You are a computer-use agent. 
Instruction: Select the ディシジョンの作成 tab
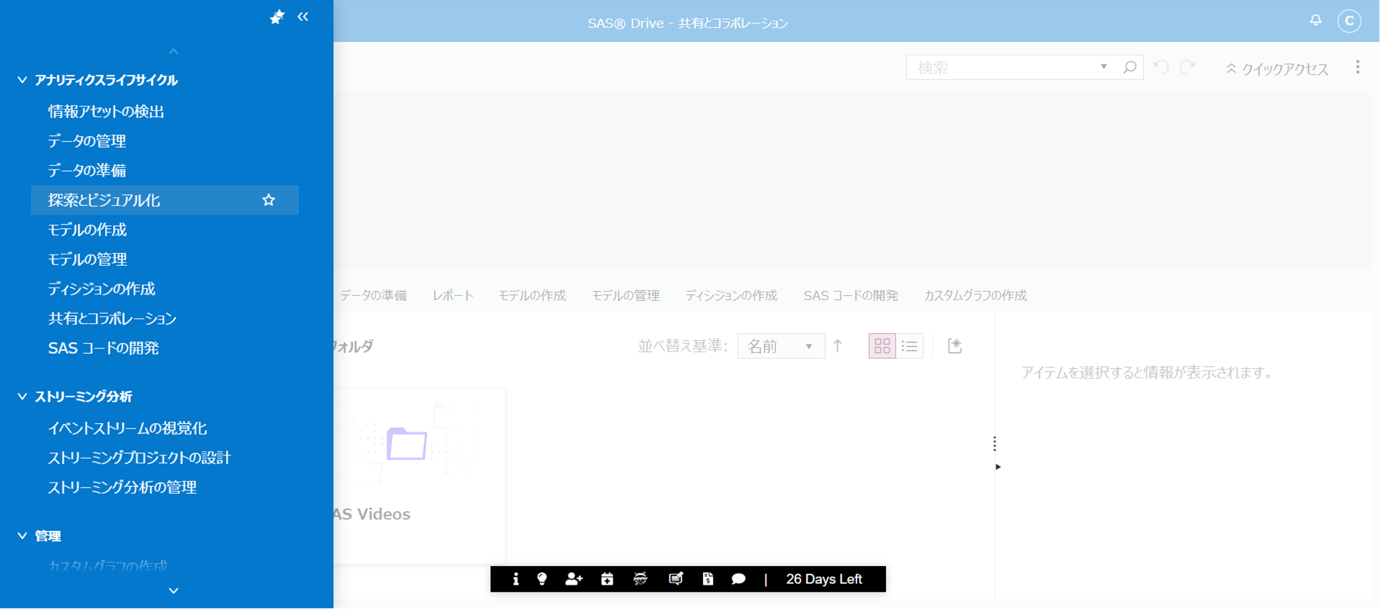coord(731,295)
